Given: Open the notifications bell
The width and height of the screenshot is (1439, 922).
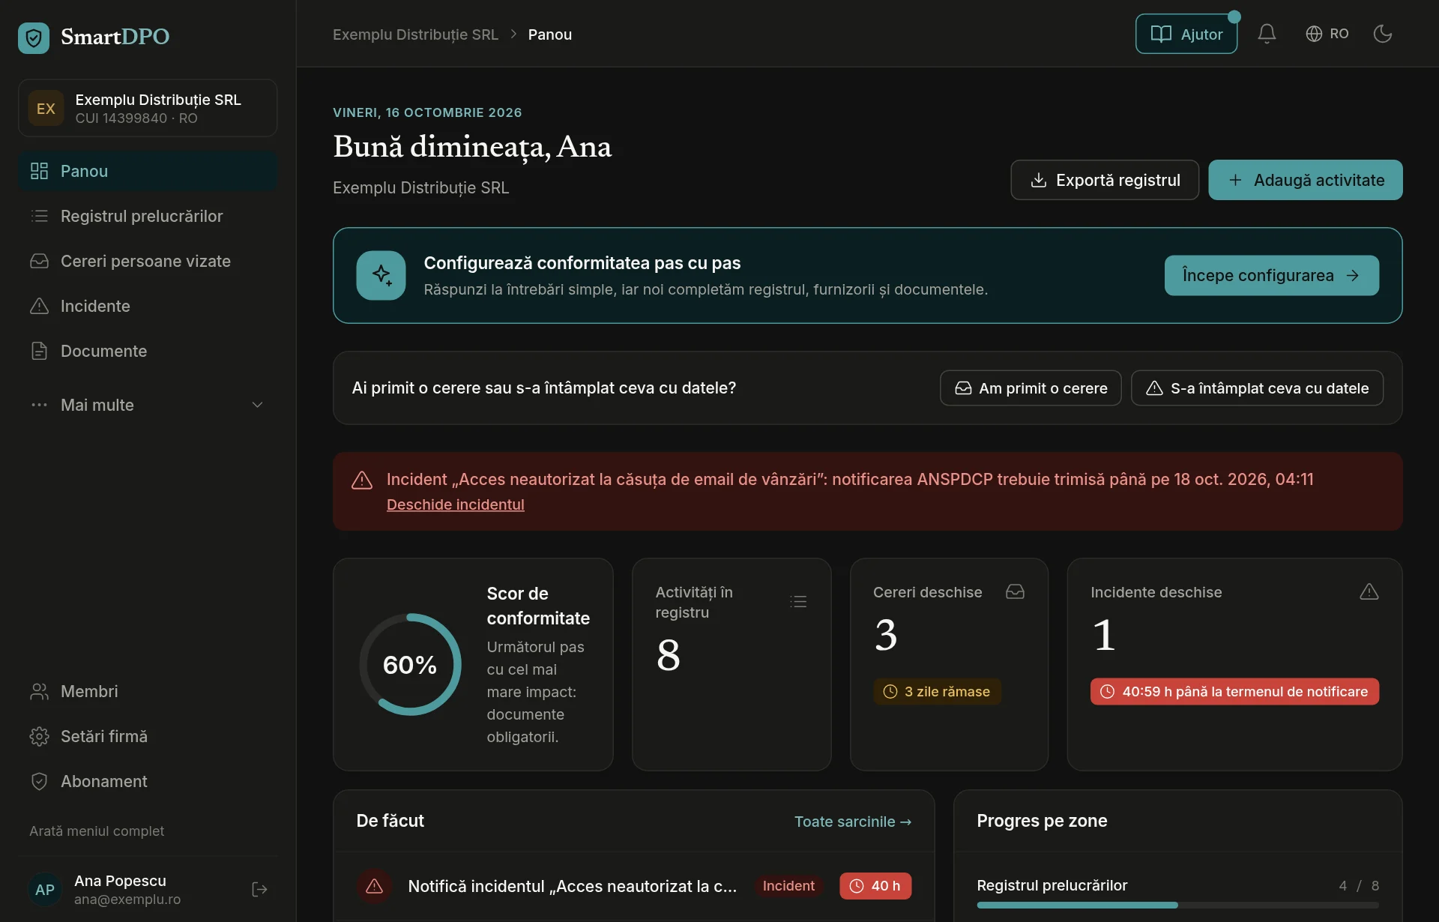Looking at the screenshot, I should click(x=1267, y=34).
